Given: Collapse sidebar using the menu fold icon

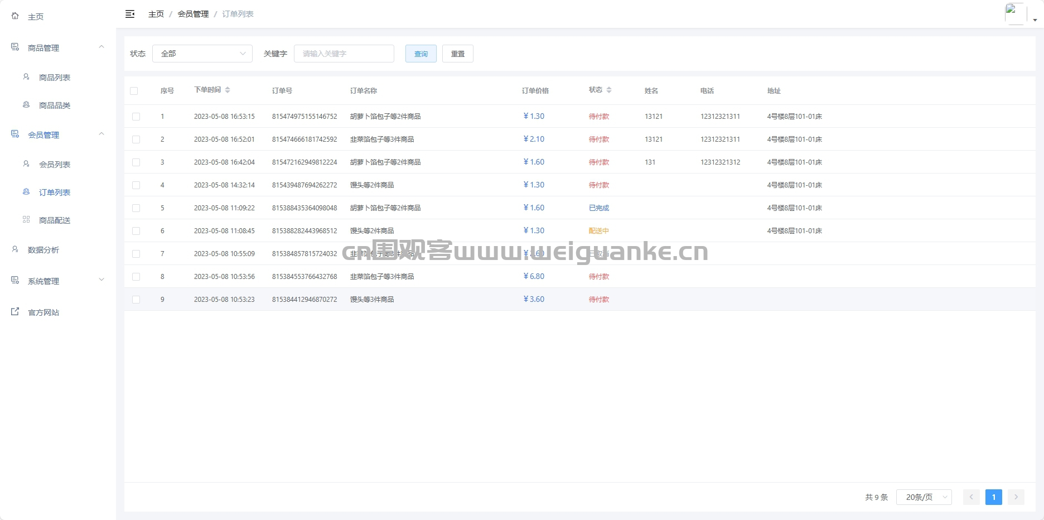Looking at the screenshot, I should click(130, 14).
